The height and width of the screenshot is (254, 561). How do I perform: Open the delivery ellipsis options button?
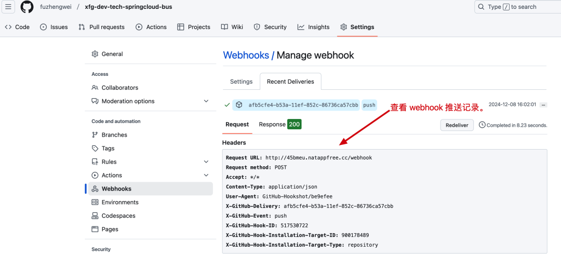coord(543,105)
